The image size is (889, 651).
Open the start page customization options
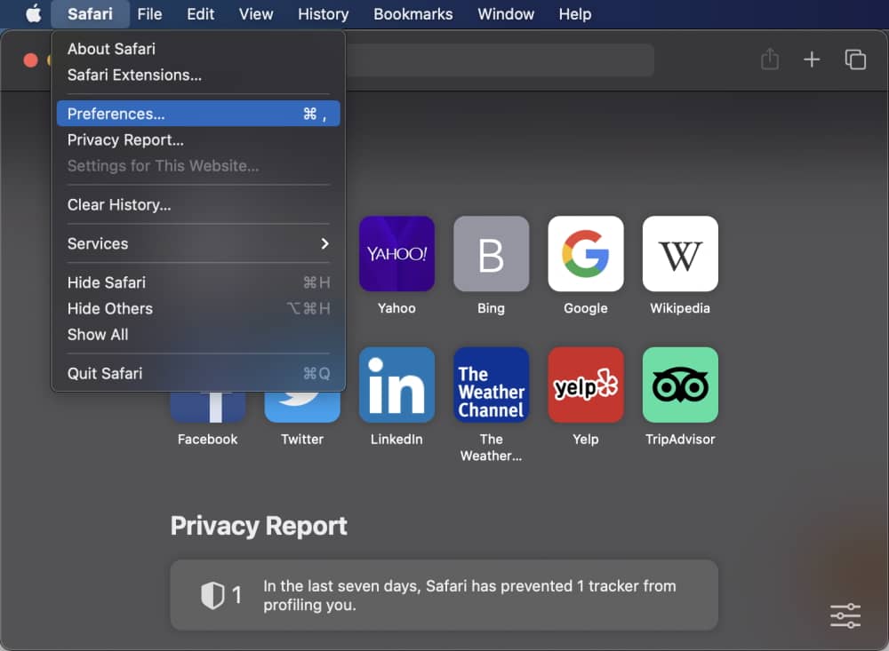[845, 615]
